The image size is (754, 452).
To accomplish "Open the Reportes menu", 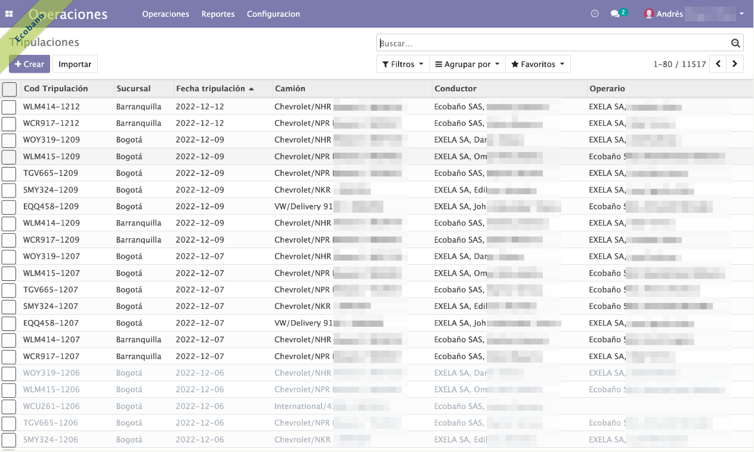I will [218, 14].
